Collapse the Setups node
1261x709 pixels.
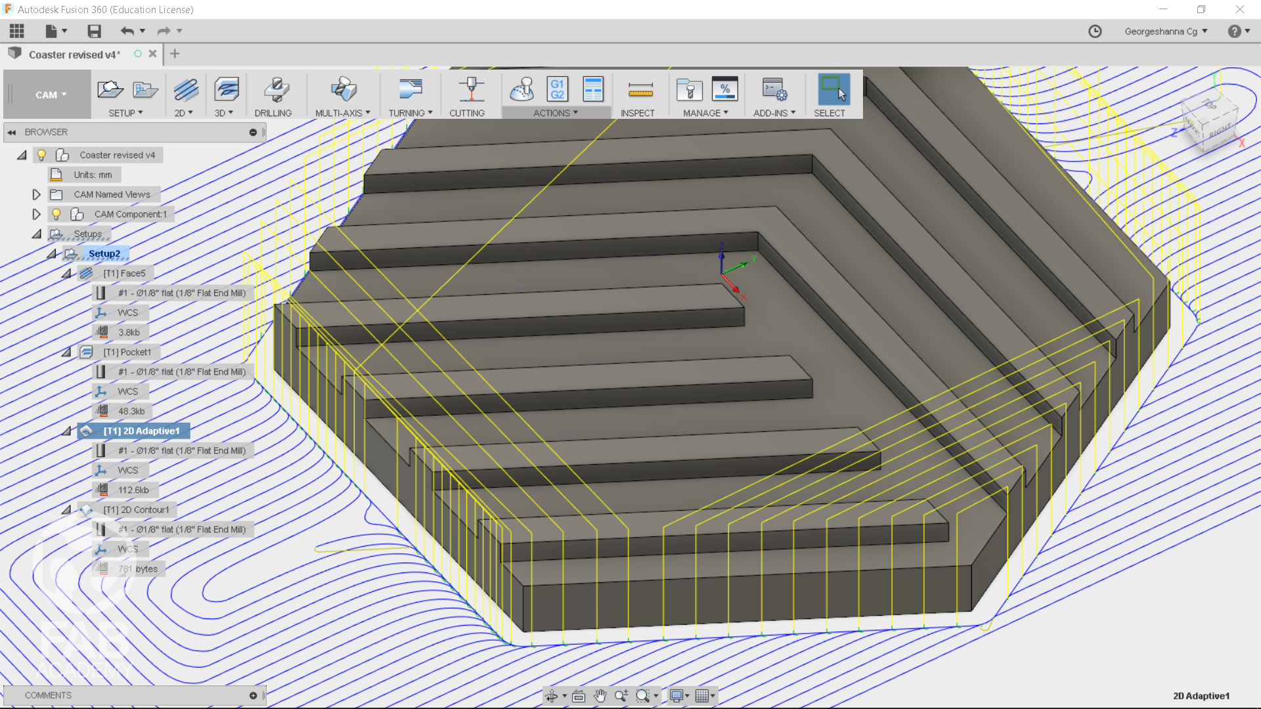pos(37,234)
